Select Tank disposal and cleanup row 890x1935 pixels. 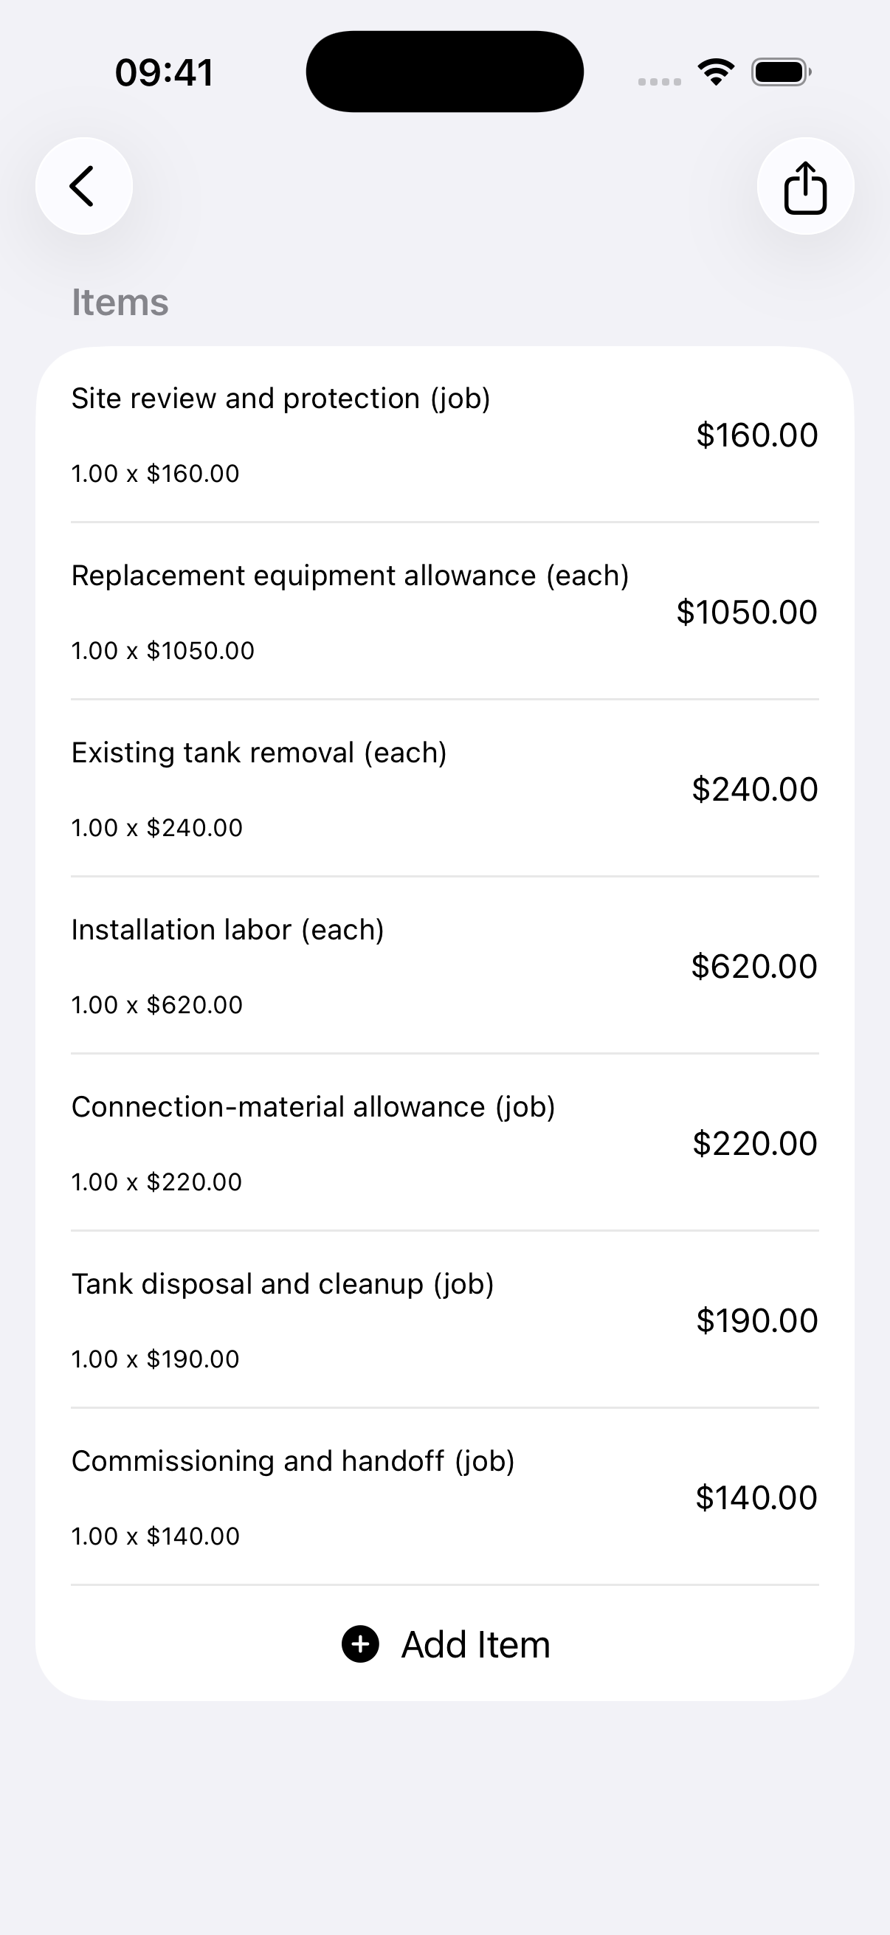[x=444, y=1320]
